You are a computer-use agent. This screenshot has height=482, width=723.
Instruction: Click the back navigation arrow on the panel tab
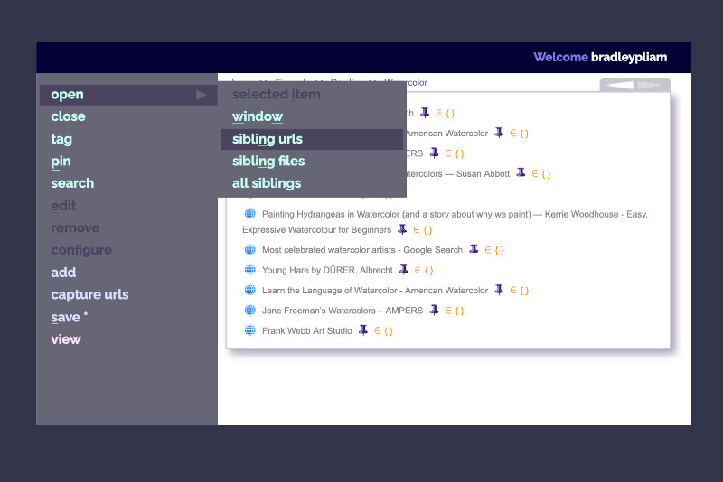620,85
